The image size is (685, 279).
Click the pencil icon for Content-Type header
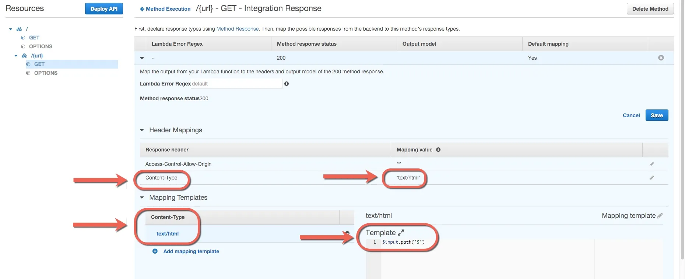tap(651, 178)
